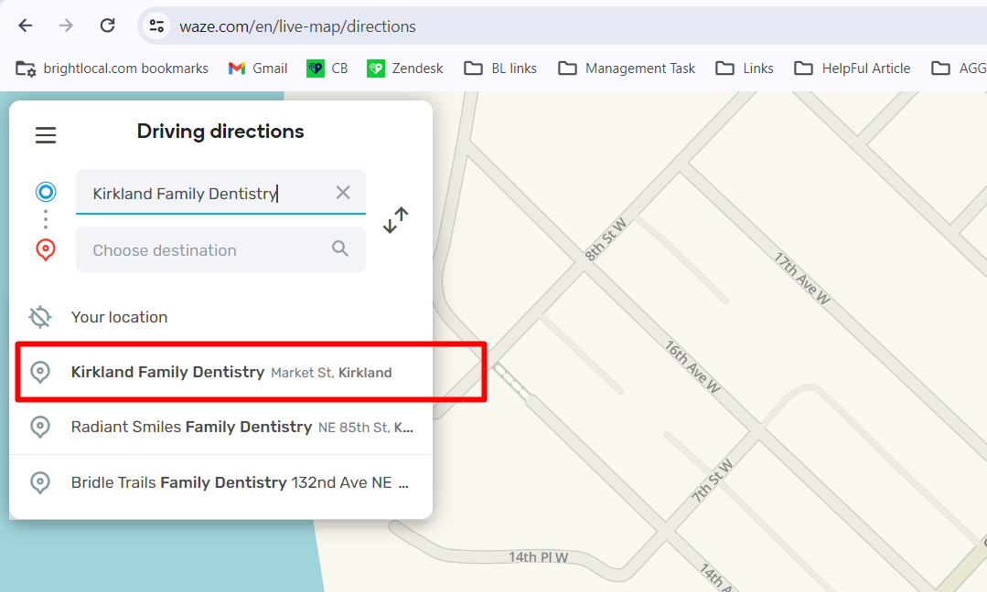987x592 pixels.
Task: Click the starting point input field
Action: point(221,192)
